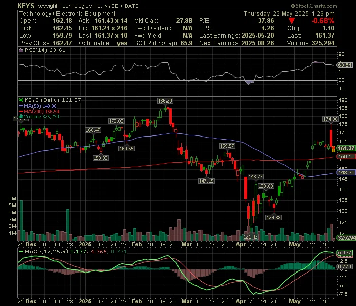This screenshot has width=356, height=306.
Task: Click the Low value 159.79
Action: click(x=63, y=36)
